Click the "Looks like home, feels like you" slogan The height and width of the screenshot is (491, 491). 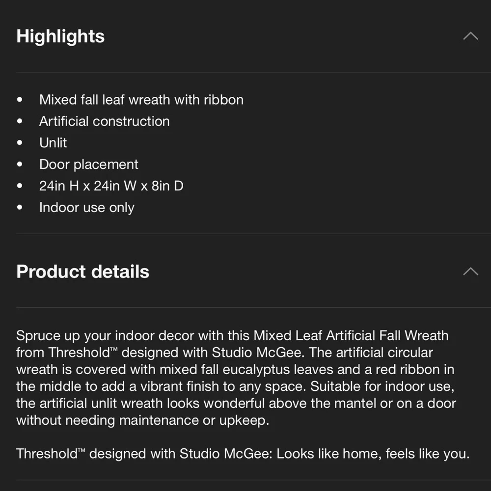[373, 454]
